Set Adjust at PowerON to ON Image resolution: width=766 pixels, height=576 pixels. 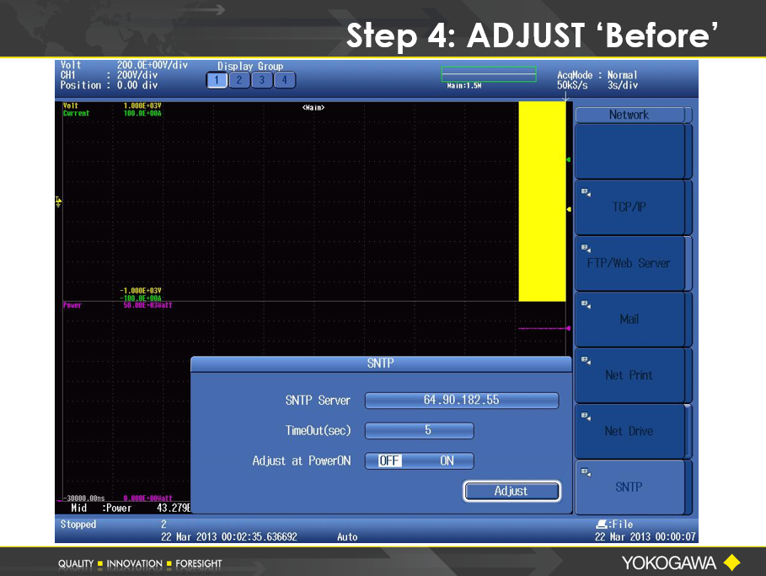[x=447, y=461]
